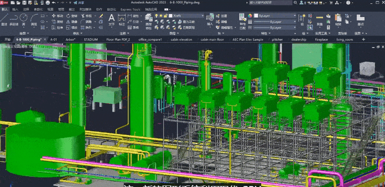Click the keyword search input field

(270, 3)
